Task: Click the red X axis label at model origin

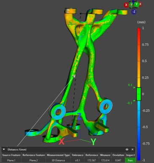Action: tap(62, 141)
